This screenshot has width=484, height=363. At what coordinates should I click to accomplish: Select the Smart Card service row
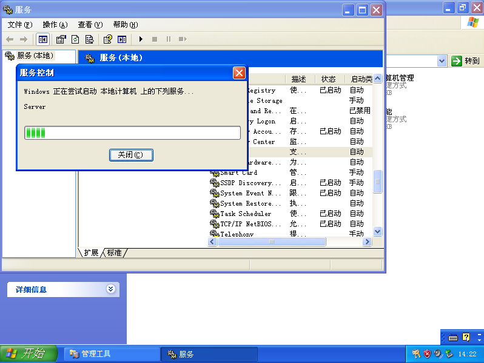[290, 172]
